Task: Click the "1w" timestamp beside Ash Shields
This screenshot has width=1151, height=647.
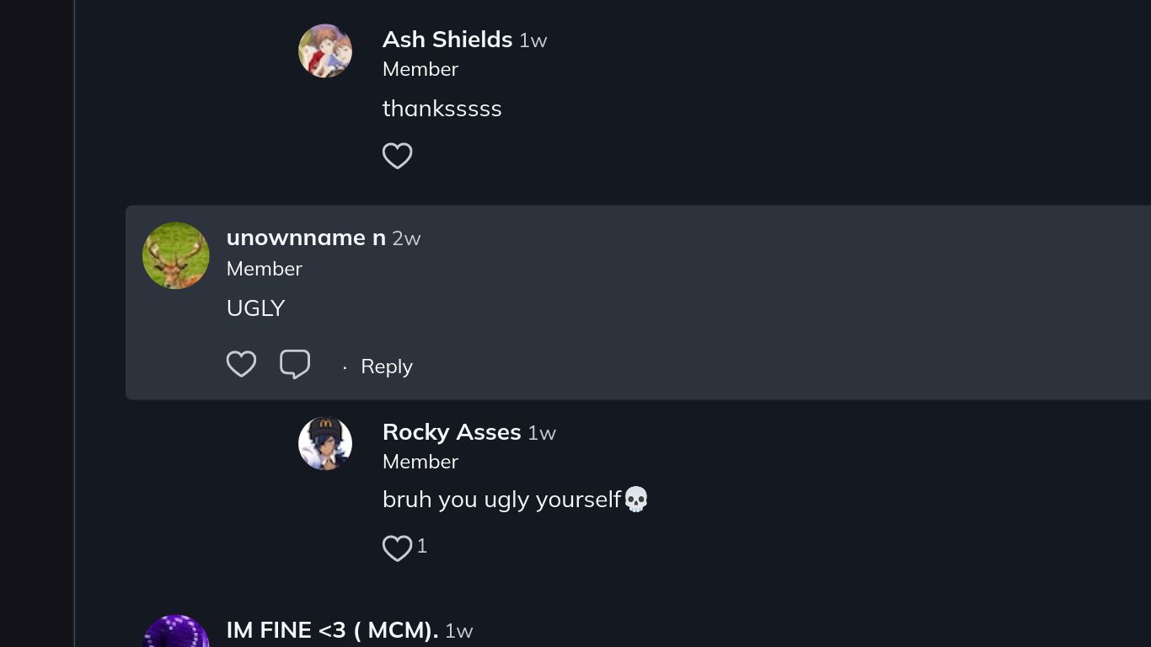Action: click(533, 40)
